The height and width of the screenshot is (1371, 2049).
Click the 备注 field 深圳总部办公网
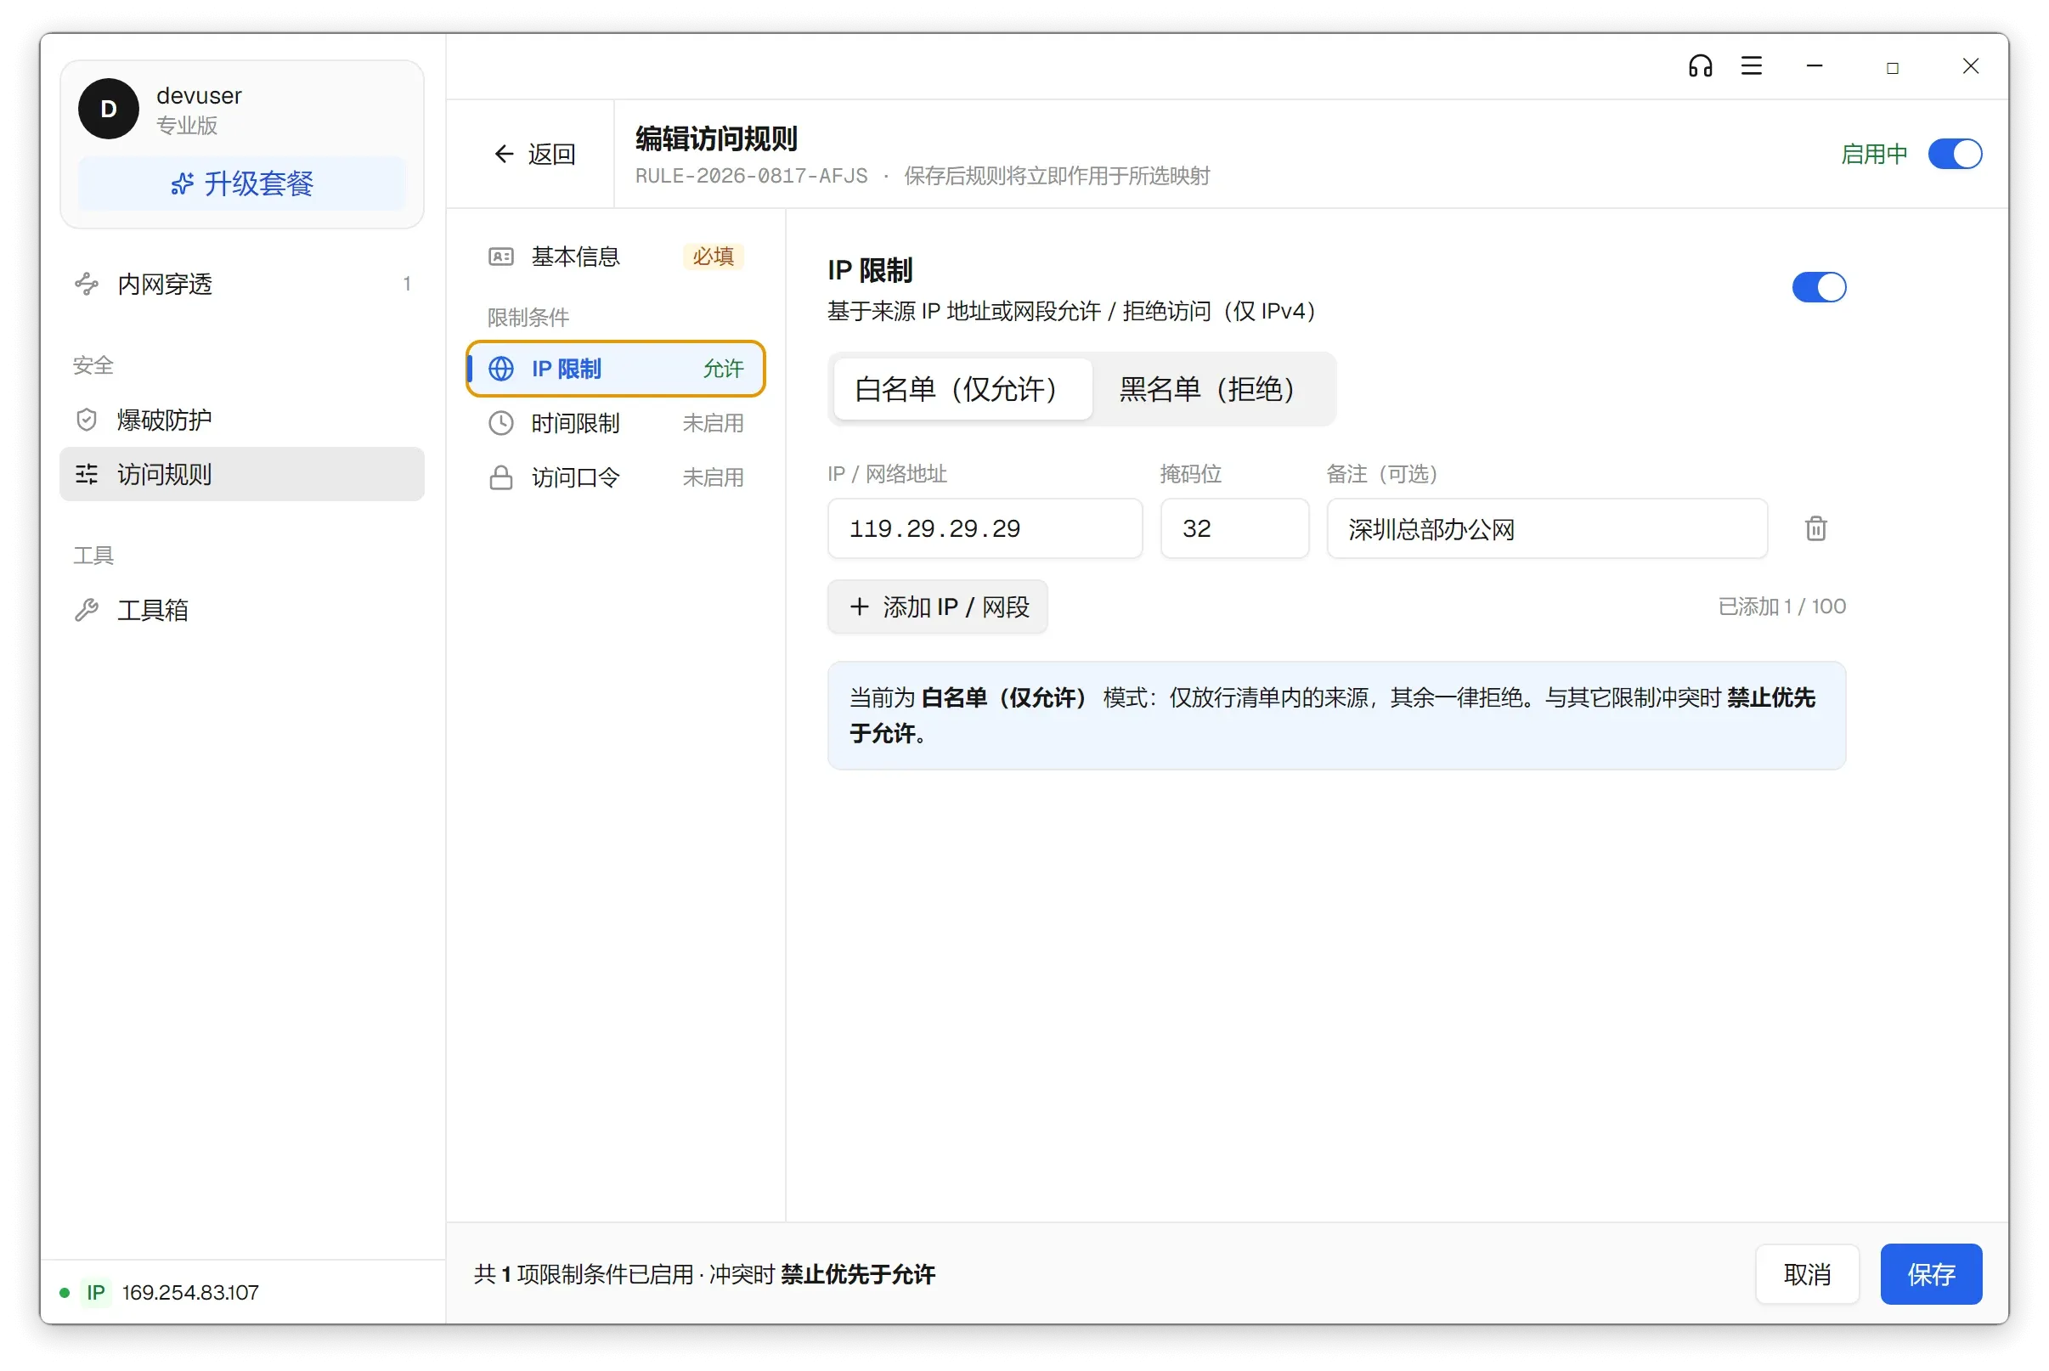tap(1546, 528)
